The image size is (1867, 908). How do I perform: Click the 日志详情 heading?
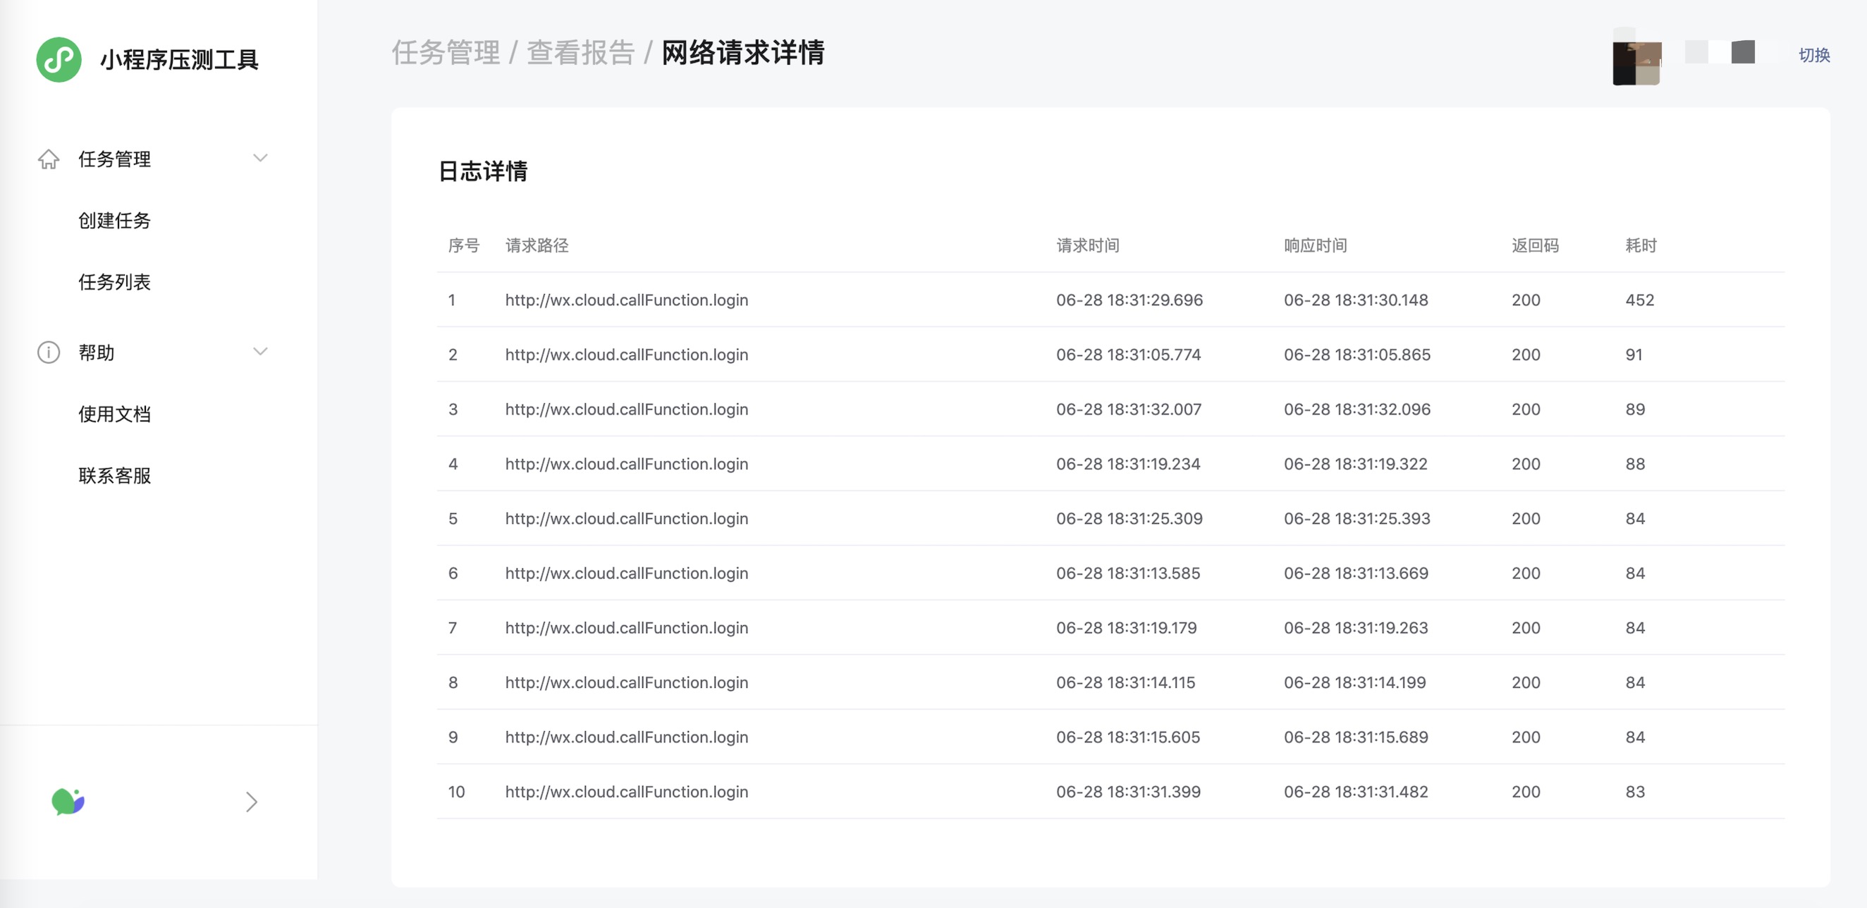pos(484,171)
